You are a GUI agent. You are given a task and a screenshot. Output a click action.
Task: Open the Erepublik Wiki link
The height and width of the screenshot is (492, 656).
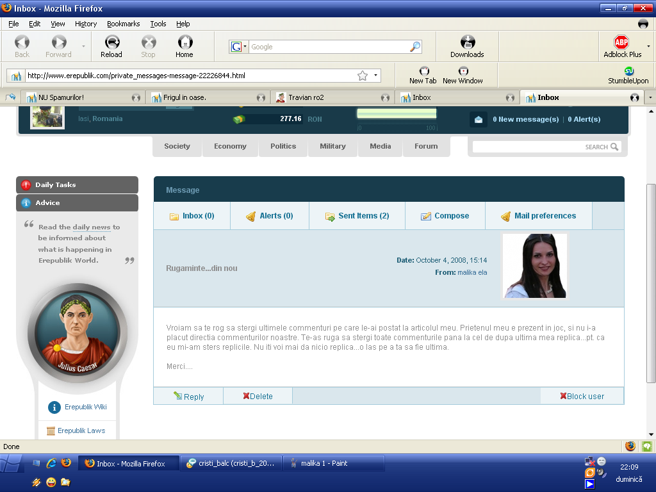(x=85, y=407)
